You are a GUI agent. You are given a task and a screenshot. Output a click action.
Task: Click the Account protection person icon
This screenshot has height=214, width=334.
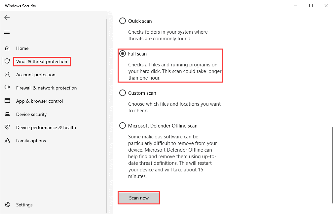point(7,75)
